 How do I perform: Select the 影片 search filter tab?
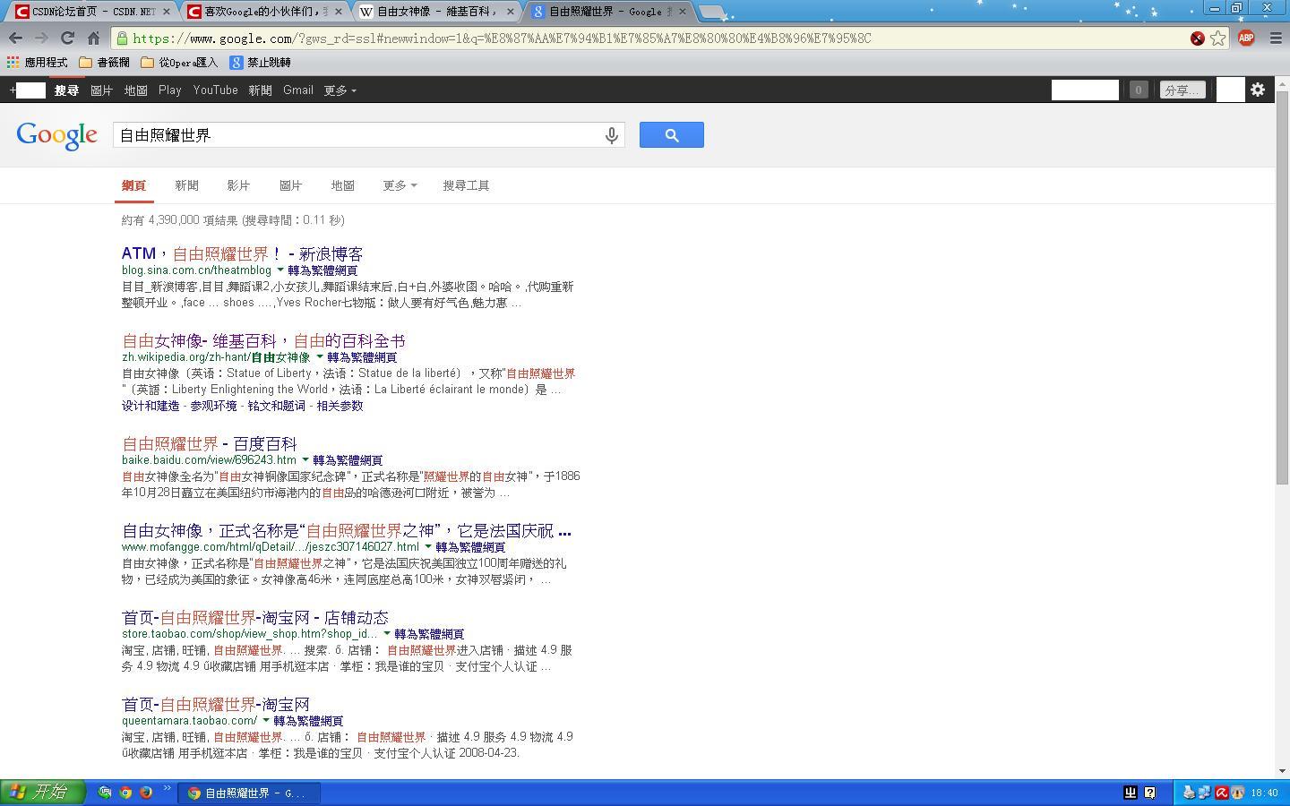click(238, 185)
